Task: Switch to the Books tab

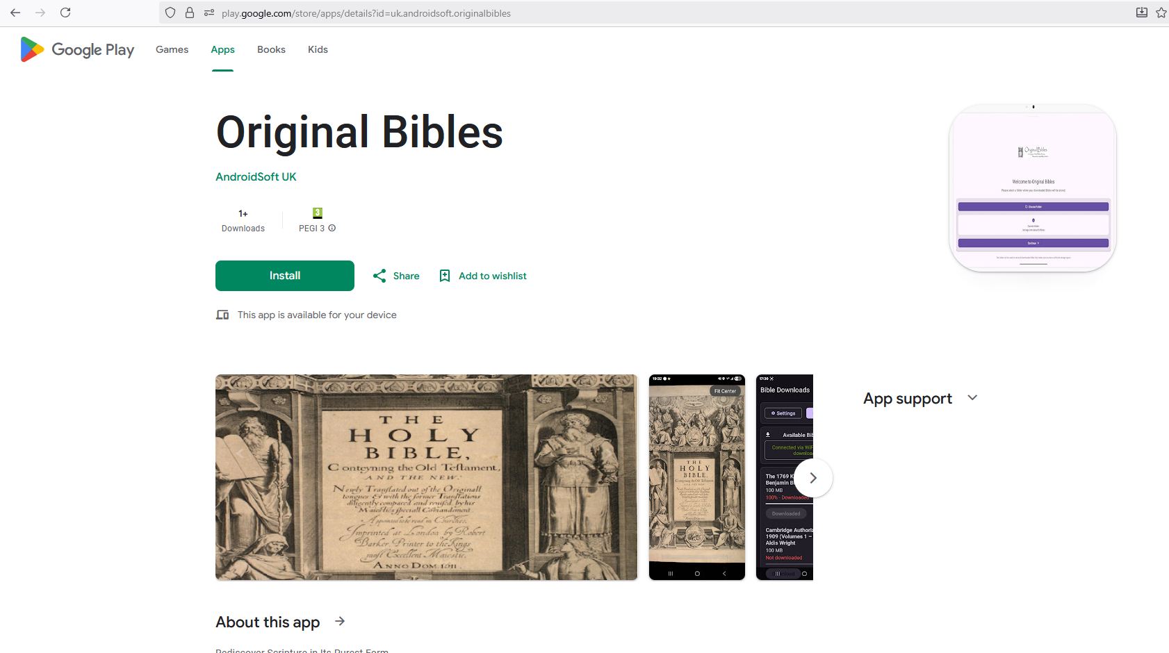Action: click(x=271, y=49)
